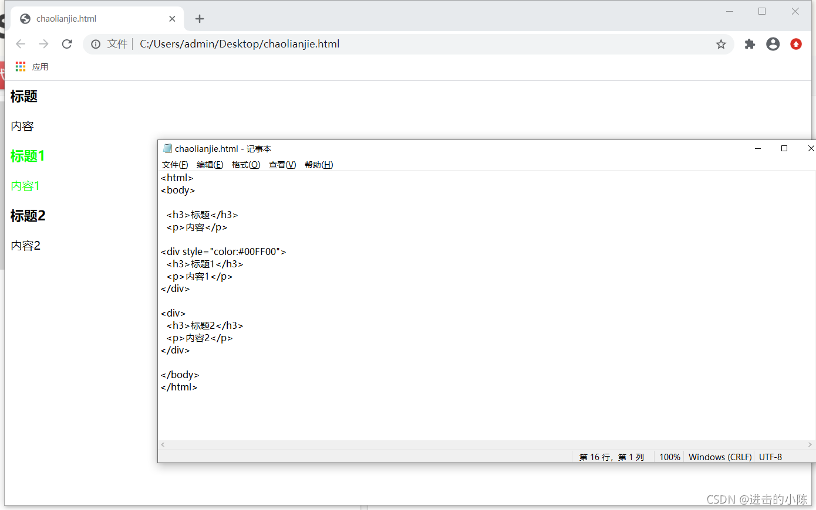Click the UTF-8 encoding status entry
Screen dimensions: 816x510
point(770,457)
